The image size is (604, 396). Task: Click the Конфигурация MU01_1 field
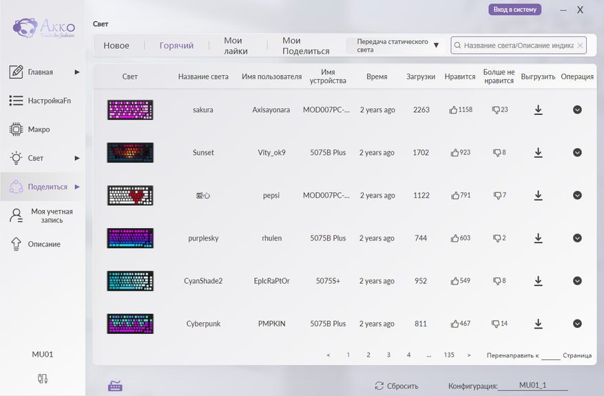click(x=533, y=385)
